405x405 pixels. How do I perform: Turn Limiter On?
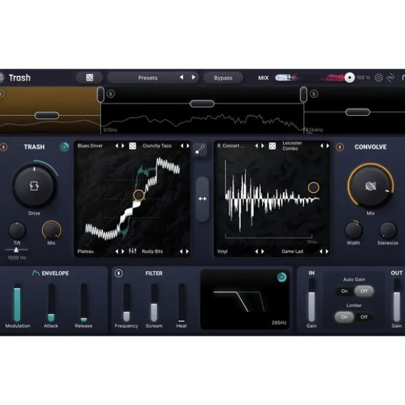click(344, 317)
